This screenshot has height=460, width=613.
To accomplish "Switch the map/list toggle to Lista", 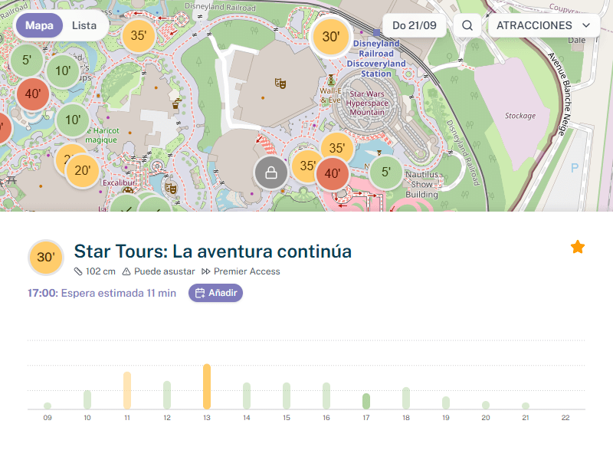I will [83, 25].
